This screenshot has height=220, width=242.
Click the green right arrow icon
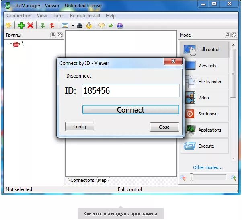point(111,25)
